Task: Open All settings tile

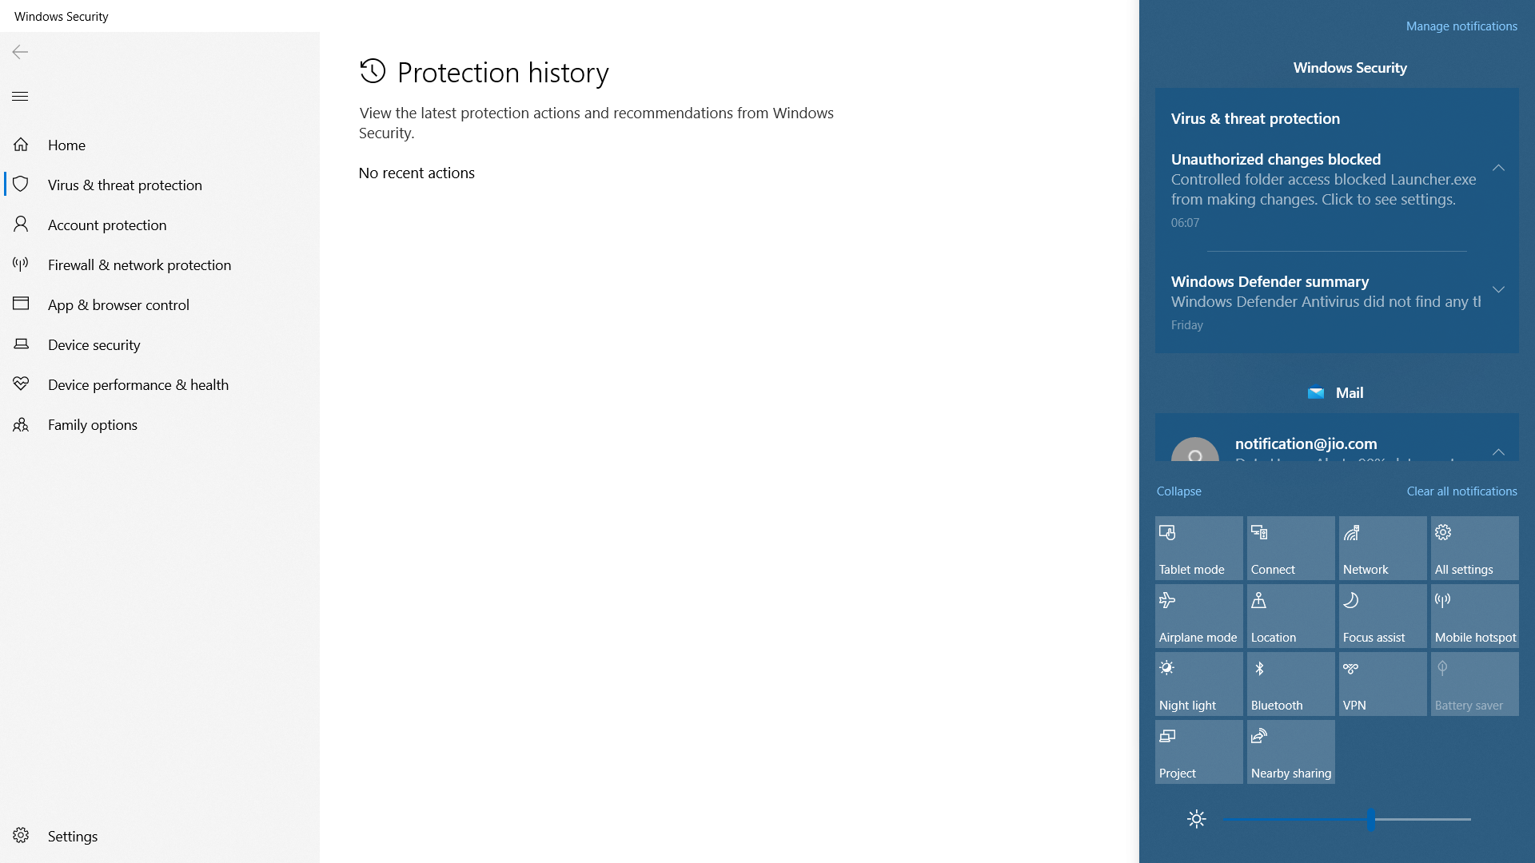Action: (x=1474, y=548)
